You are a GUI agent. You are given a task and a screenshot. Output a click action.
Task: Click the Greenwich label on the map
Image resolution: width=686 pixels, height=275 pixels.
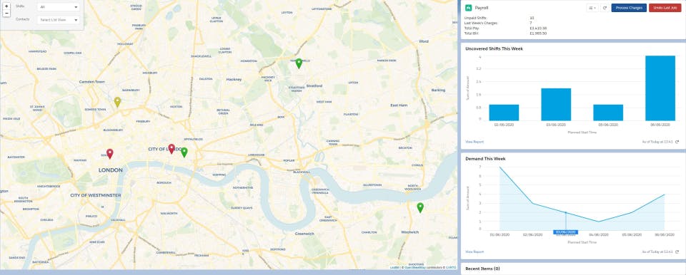click(x=304, y=234)
